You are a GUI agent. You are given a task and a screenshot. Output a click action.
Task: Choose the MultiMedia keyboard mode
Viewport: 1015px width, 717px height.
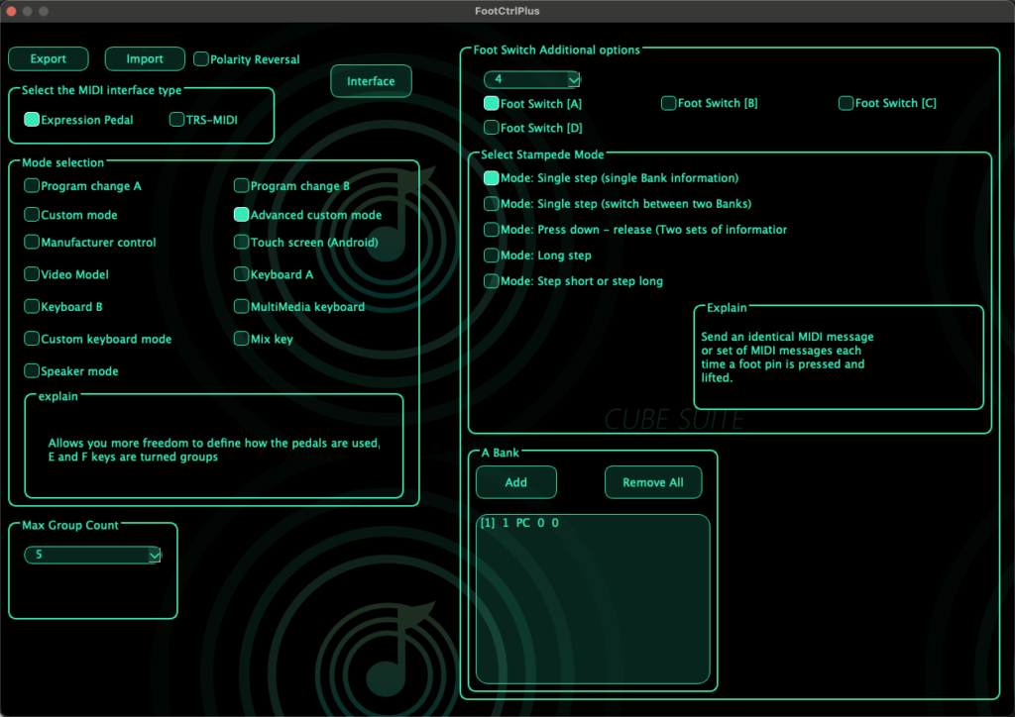point(242,307)
